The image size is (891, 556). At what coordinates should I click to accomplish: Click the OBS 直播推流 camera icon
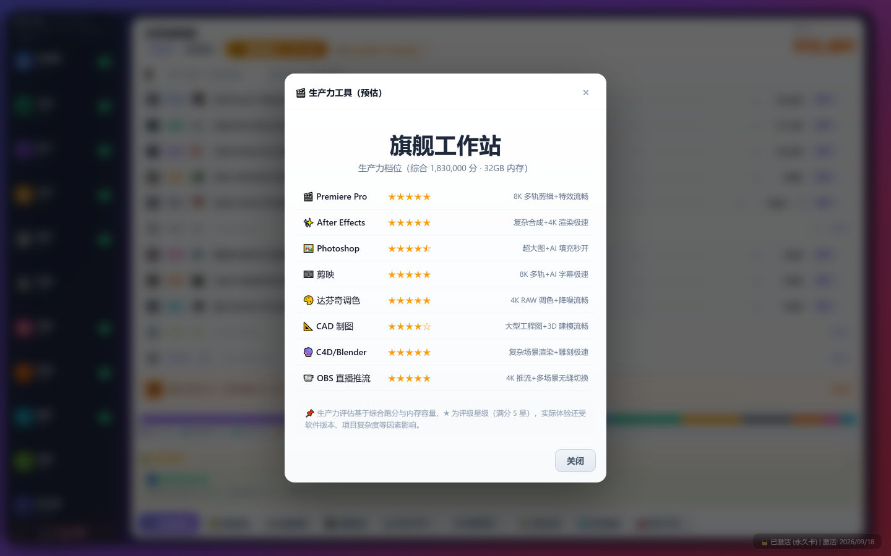tap(308, 378)
